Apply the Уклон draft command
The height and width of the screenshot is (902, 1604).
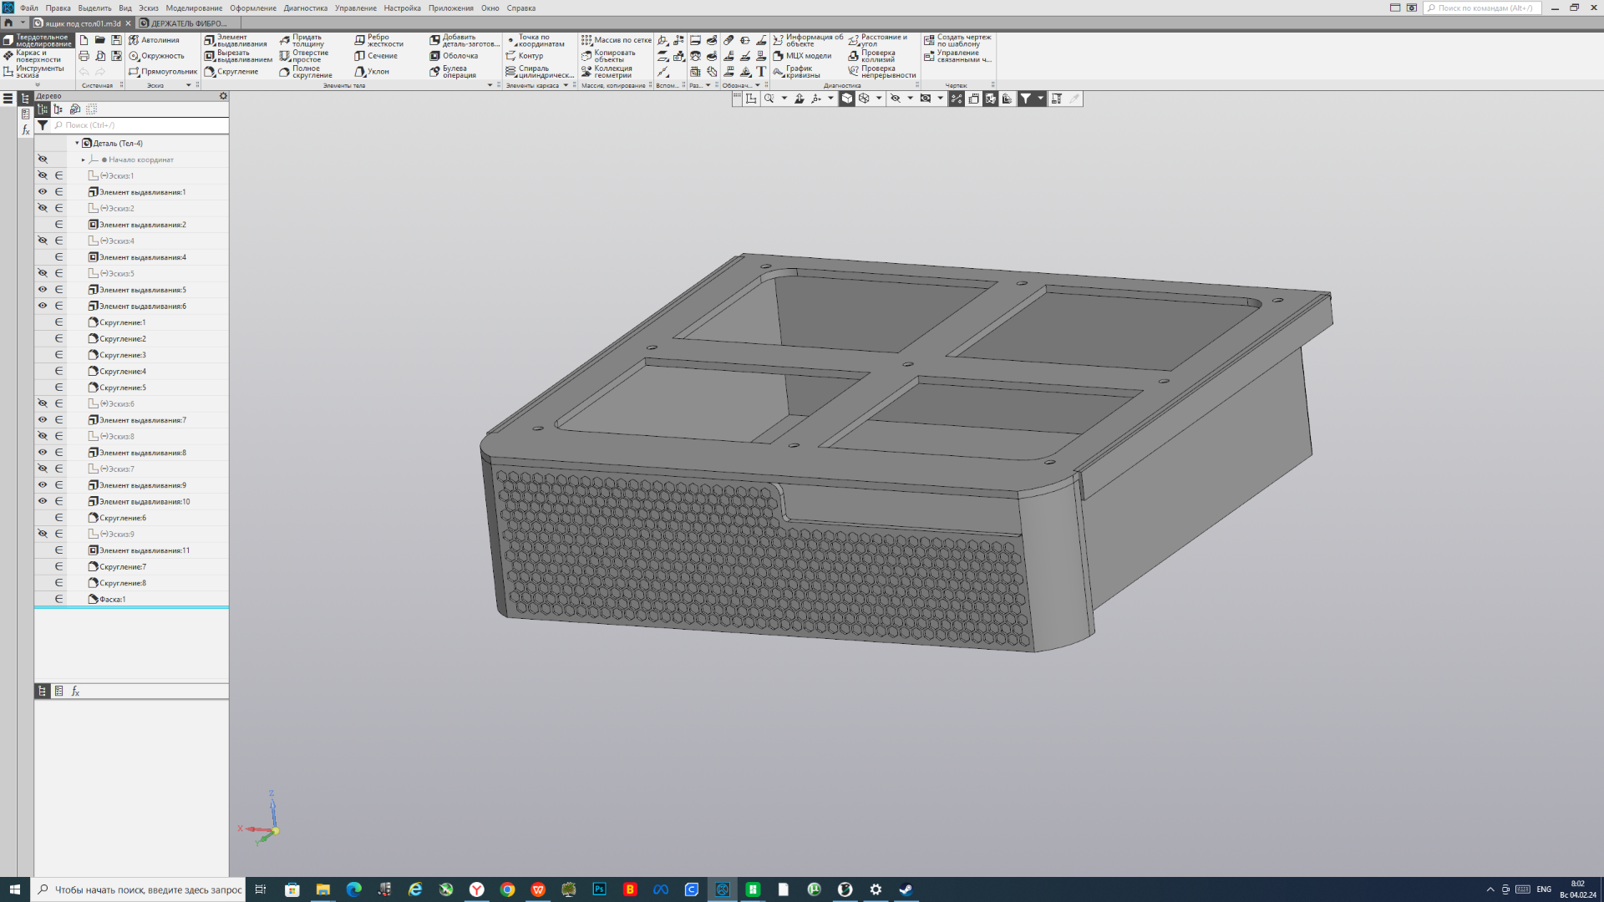click(x=372, y=72)
